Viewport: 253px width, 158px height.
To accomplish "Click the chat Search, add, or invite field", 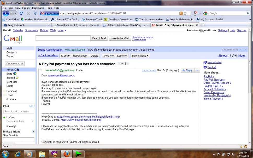I will pyautogui.click(x=19, y=111).
